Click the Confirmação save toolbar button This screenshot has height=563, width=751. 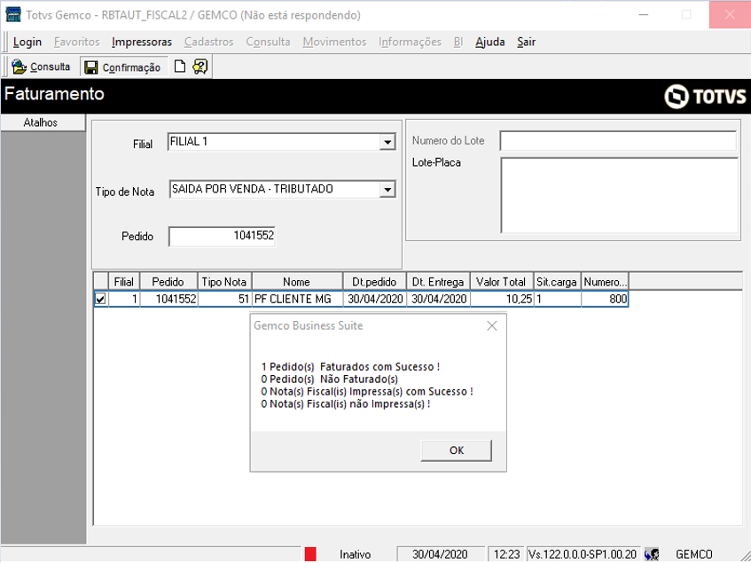[x=122, y=67]
